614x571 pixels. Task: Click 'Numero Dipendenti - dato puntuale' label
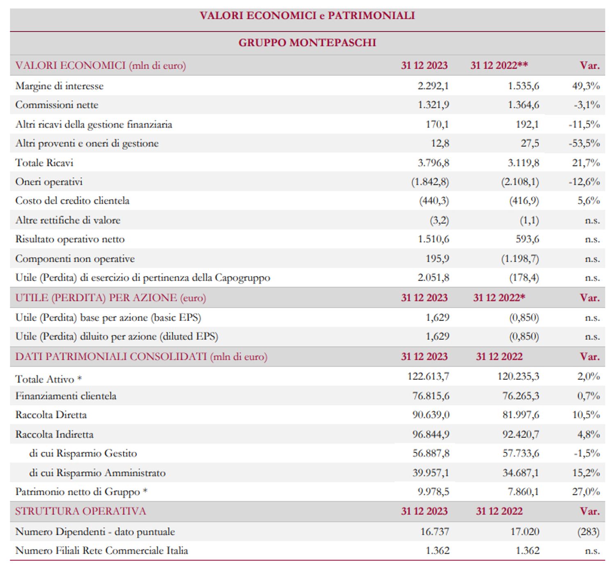[95, 532]
